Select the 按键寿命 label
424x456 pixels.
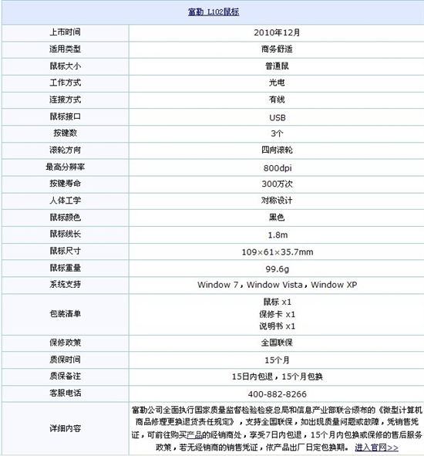65,183
